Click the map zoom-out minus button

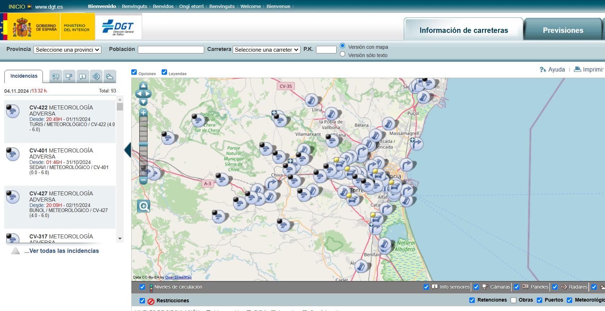click(x=143, y=180)
